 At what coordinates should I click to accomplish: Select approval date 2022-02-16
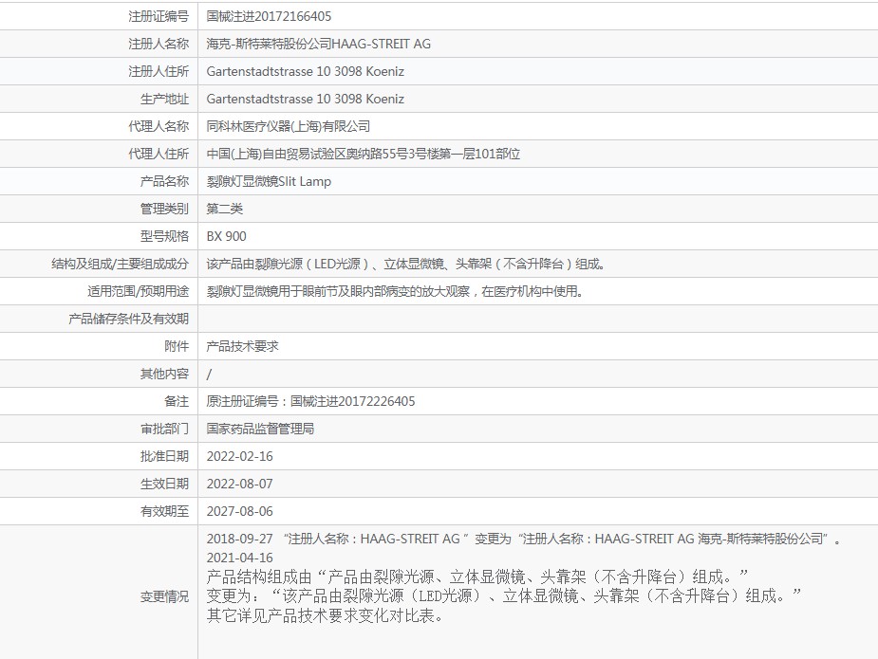pyautogui.click(x=239, y=456)
